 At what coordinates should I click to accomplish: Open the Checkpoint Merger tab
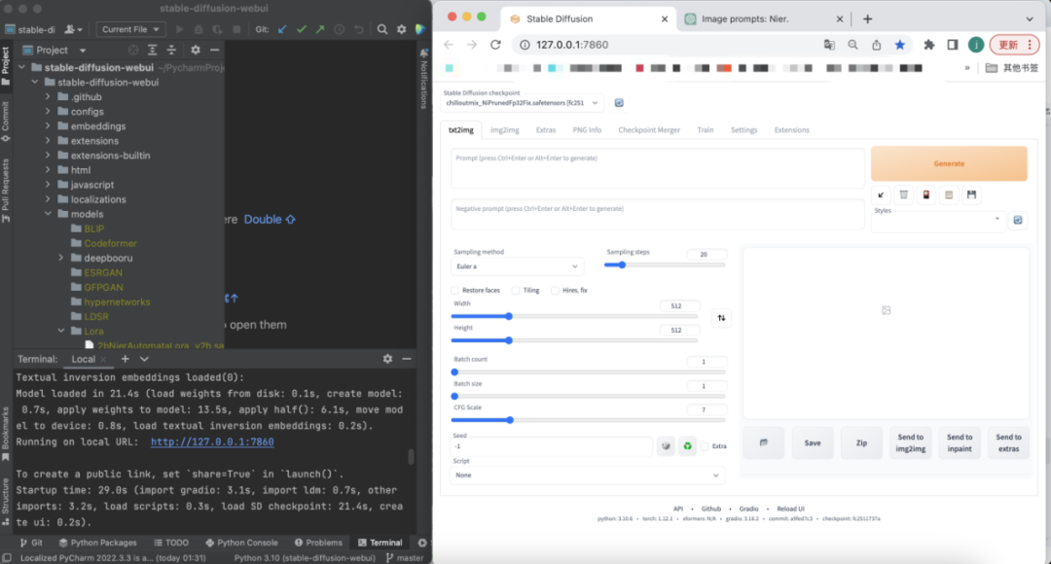click(649, 130)
